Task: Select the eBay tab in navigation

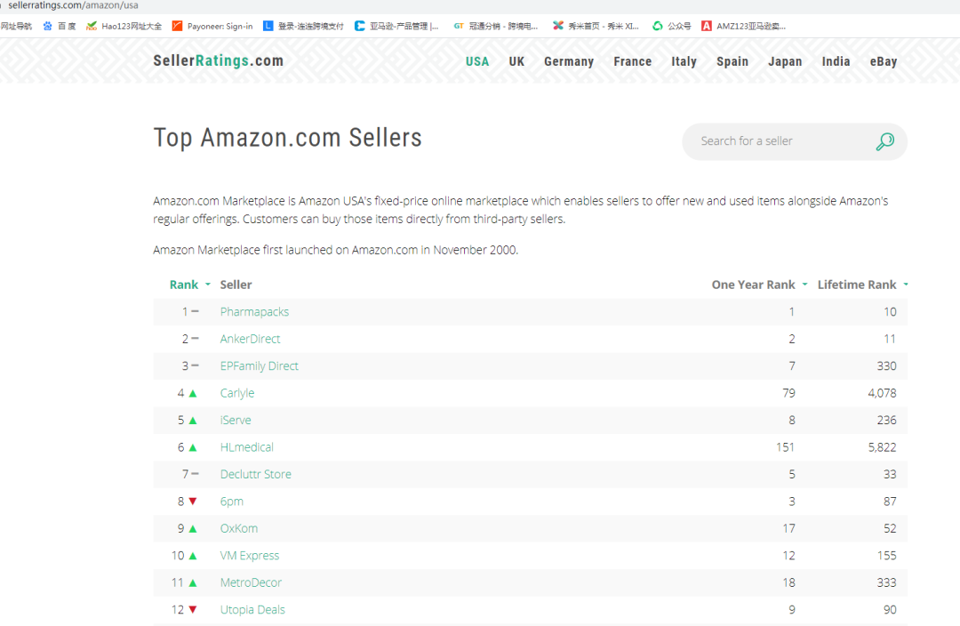Action: click(884, 61)
